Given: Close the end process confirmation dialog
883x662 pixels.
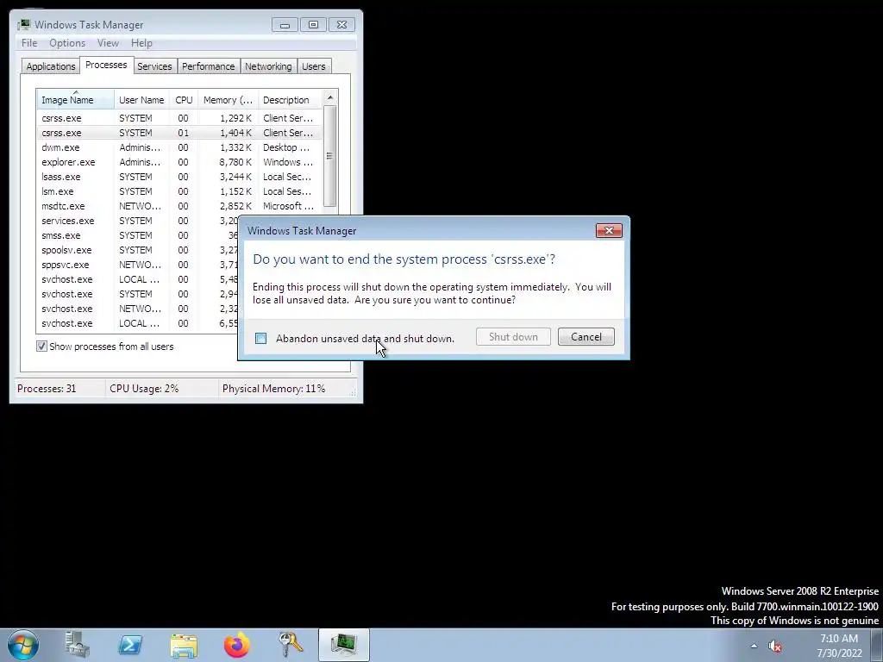Looking at the screenshot, I should [609, 231].
